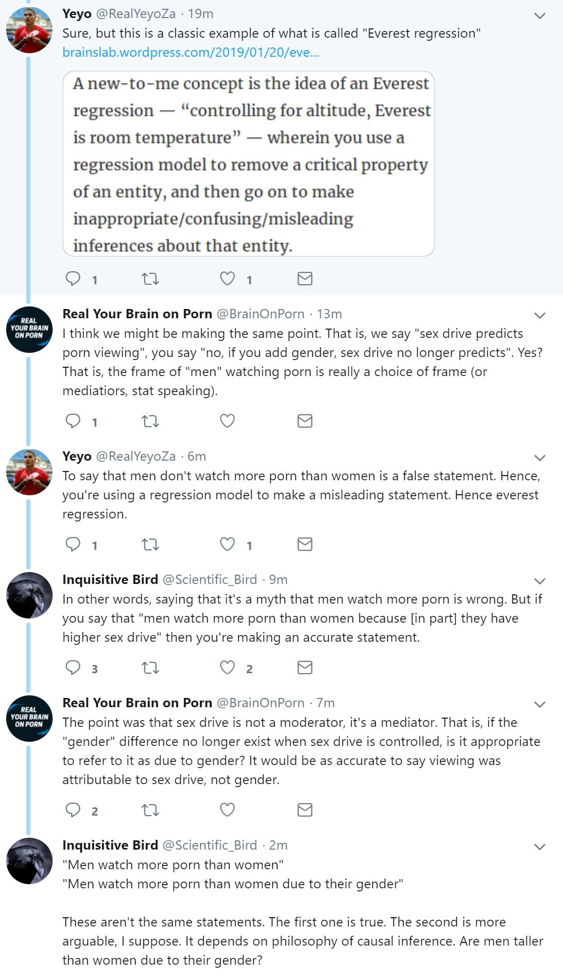This screenshot has width=563, height=976.
Task: Open the brainslab.wordpress.com link
Action: click(x=191, y=52)
